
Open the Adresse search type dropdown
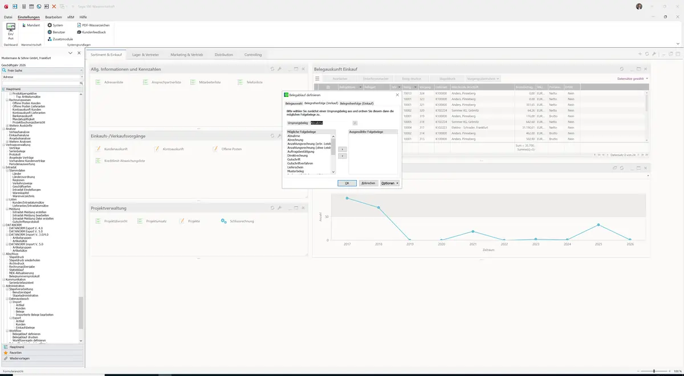pos(82,76)
